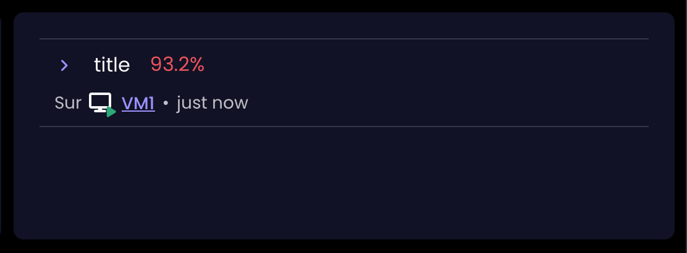Click blank space right of 'just now'
687x253 pixels.
click(447, 103)
